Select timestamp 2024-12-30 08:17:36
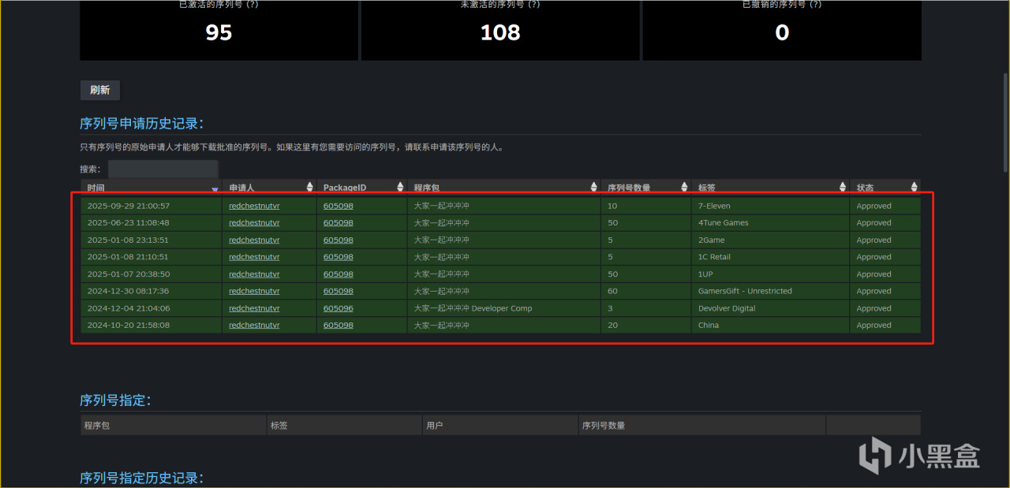Image resolution: width=1010 pixels, height=488 pixels. pyautogui.click(x=129, y=291)
